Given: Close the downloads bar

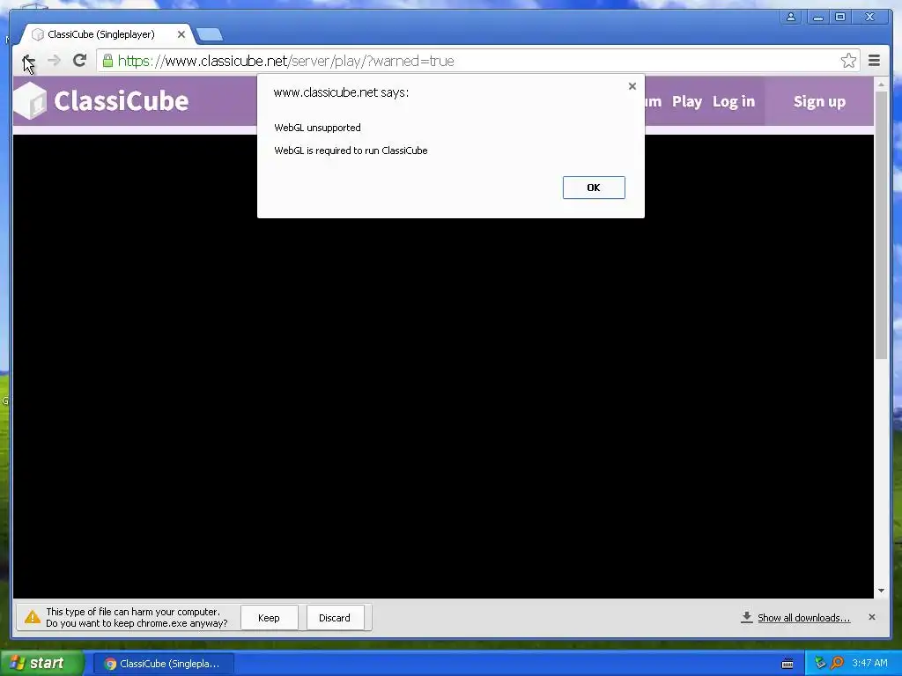Looking at the screenshot, I should pyautogui.click(x=871, y=617).
